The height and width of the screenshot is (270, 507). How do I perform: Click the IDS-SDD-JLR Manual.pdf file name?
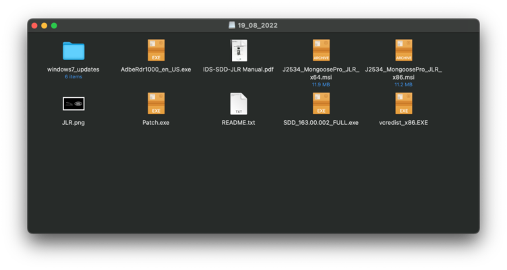coord(238,70)
